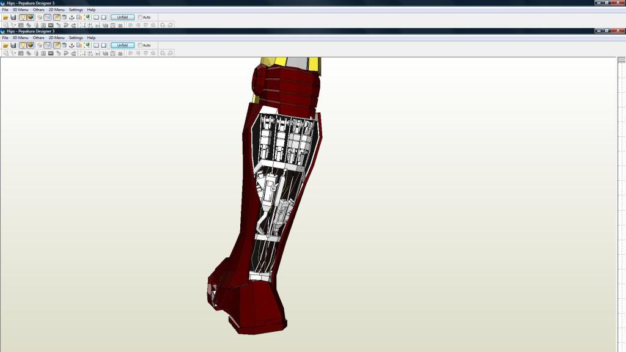Click the anchor icon in the front window
Viewport: 626px width, 352px height.
[72, 45]
